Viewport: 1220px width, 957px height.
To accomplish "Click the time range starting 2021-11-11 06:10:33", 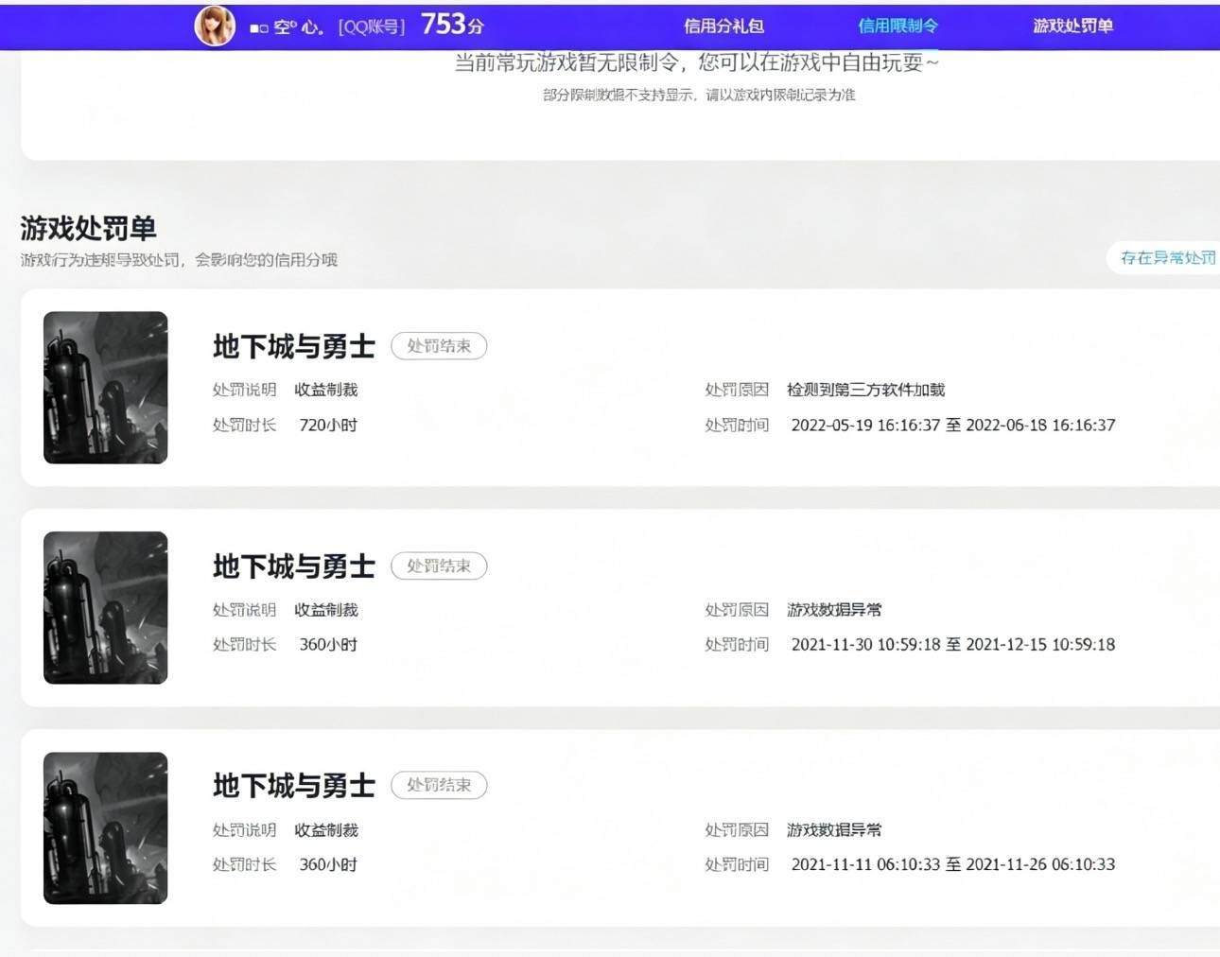I will [953, 864].
